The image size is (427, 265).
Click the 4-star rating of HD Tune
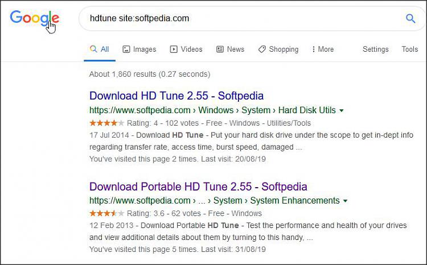pyautogui.click(x=107, y=123)
